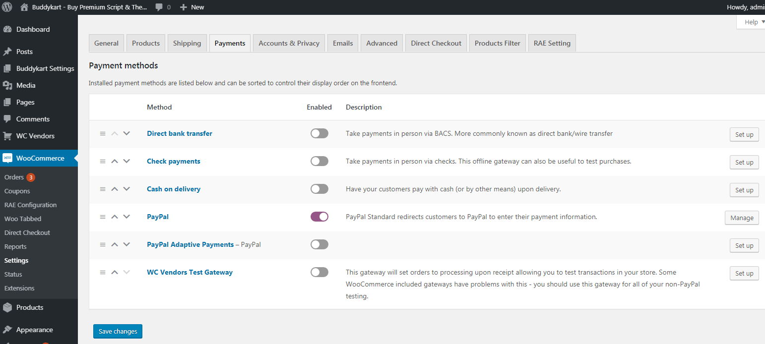765x344 pixels.
Task: Click drag handle for PayPal row
Action: 103,217
